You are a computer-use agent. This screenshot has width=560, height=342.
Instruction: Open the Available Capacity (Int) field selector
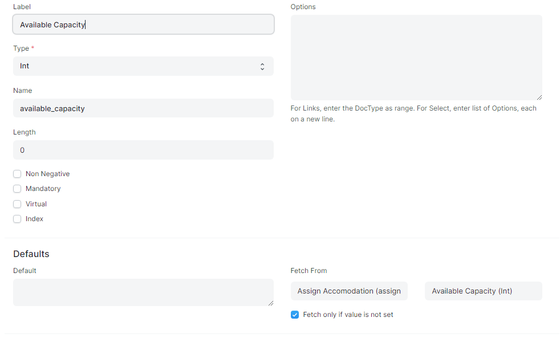tap(483, 291)
